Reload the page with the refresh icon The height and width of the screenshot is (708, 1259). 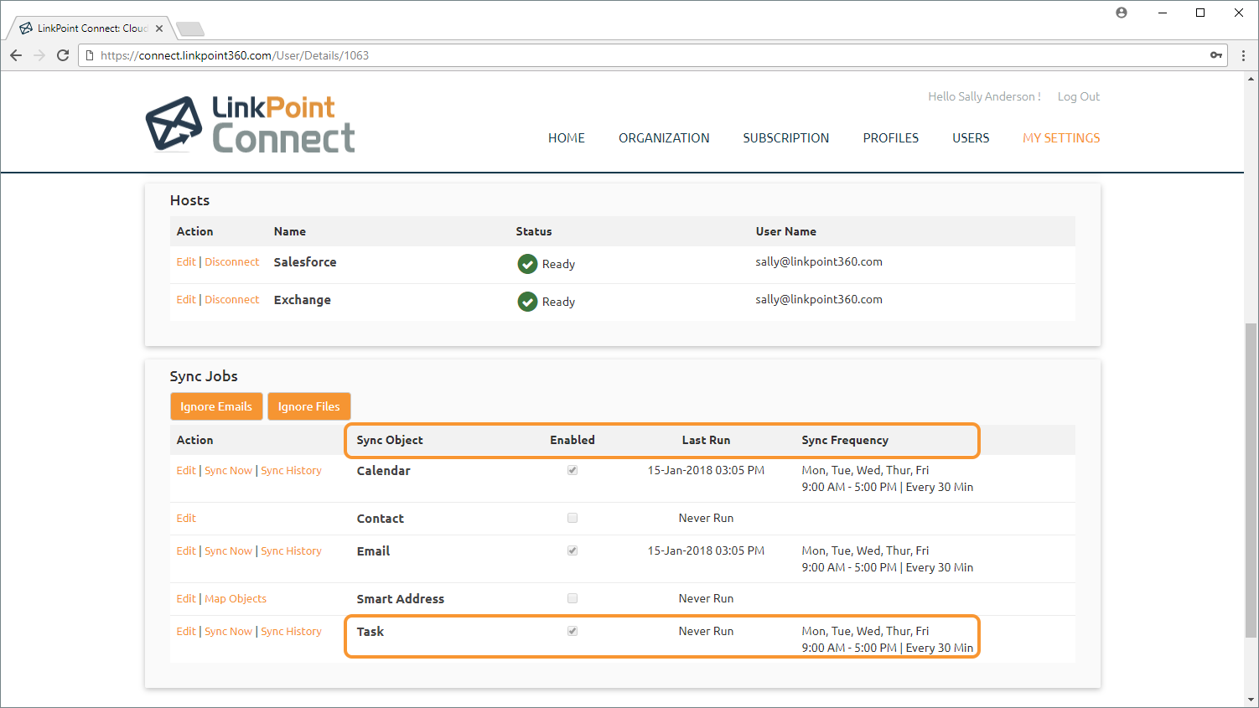pos(63,55)
